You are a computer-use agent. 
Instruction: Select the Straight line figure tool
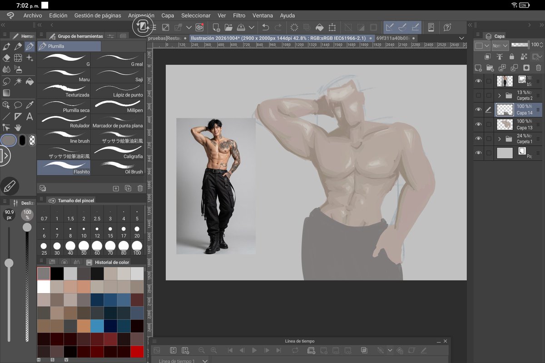[6, 116]
